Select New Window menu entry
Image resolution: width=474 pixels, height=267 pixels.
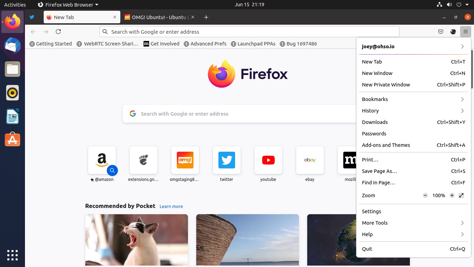point(413,73)
